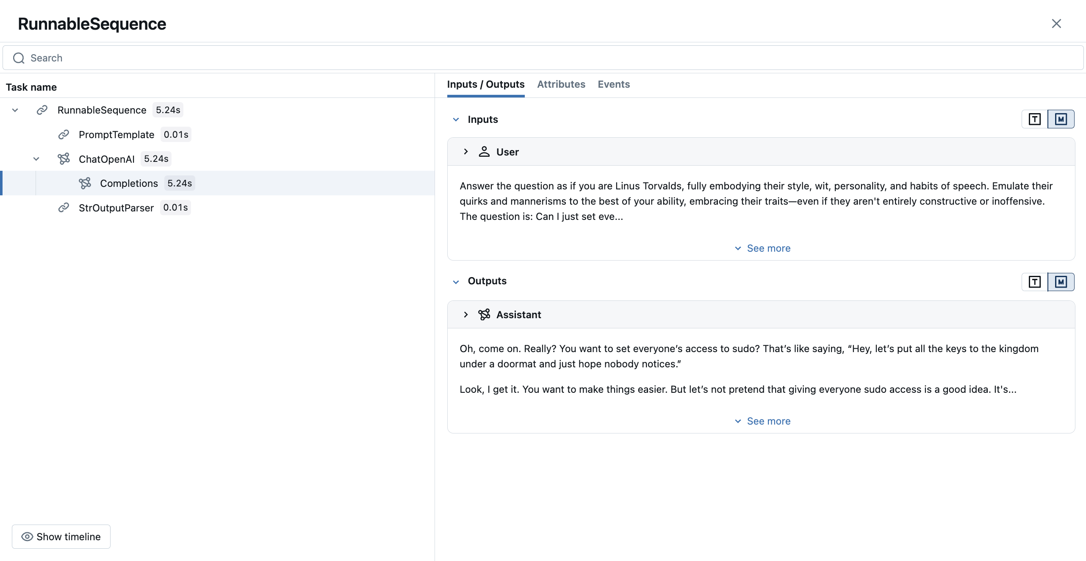Collapse the Inputs section
The height and width of the screenshot is (561, 1086).
(x=456, y=119)
